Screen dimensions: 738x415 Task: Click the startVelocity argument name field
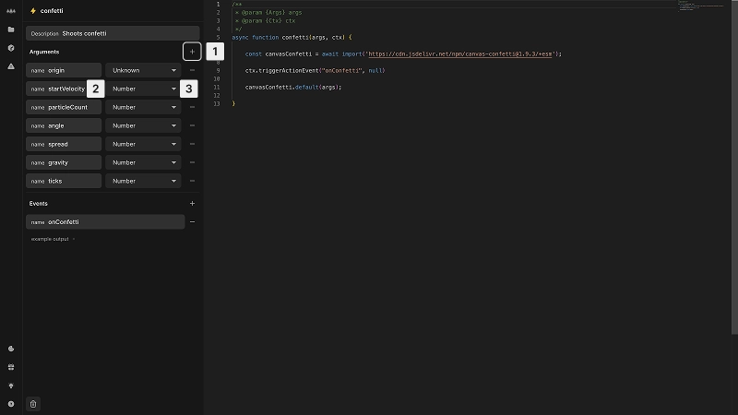click(64, 89)
